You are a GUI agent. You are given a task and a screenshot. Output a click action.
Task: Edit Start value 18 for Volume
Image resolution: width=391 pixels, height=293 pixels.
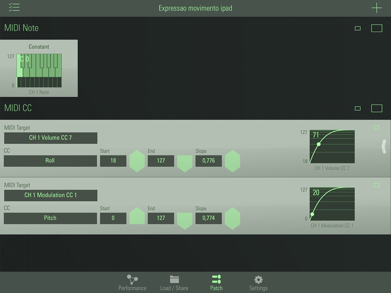[x=113, y=161]
